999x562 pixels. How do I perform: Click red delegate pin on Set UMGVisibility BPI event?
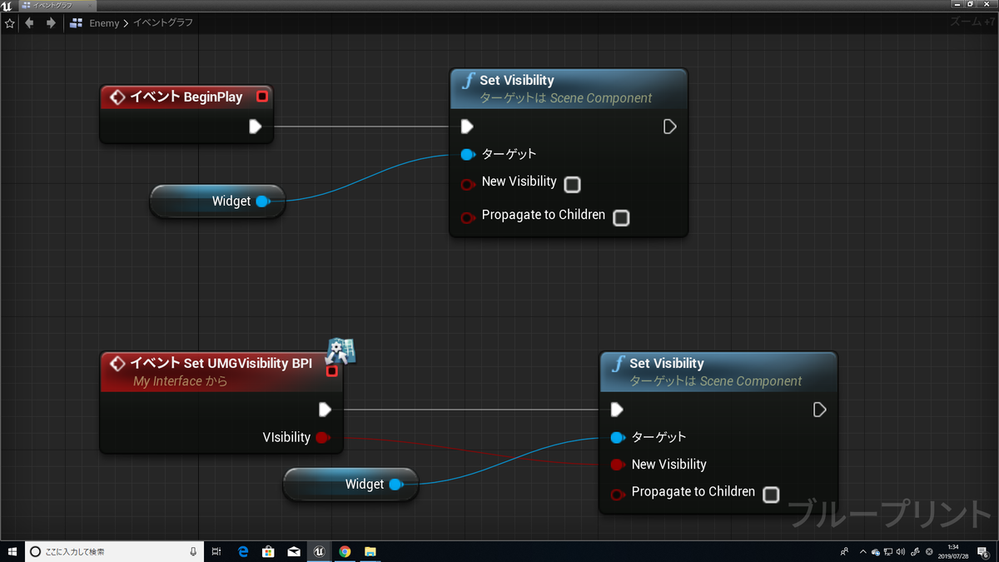point(332,371)
